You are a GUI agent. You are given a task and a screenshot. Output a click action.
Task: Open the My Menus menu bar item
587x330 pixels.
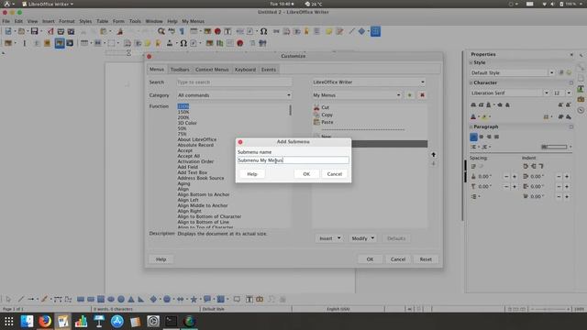click(194, 21)
